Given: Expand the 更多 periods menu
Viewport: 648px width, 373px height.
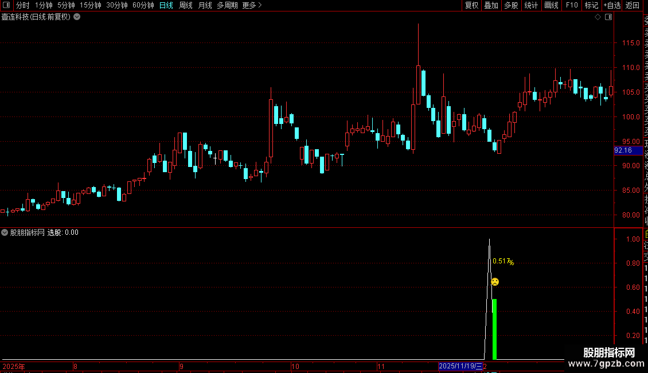Looking at the screenshot, I should pos(252,5).
